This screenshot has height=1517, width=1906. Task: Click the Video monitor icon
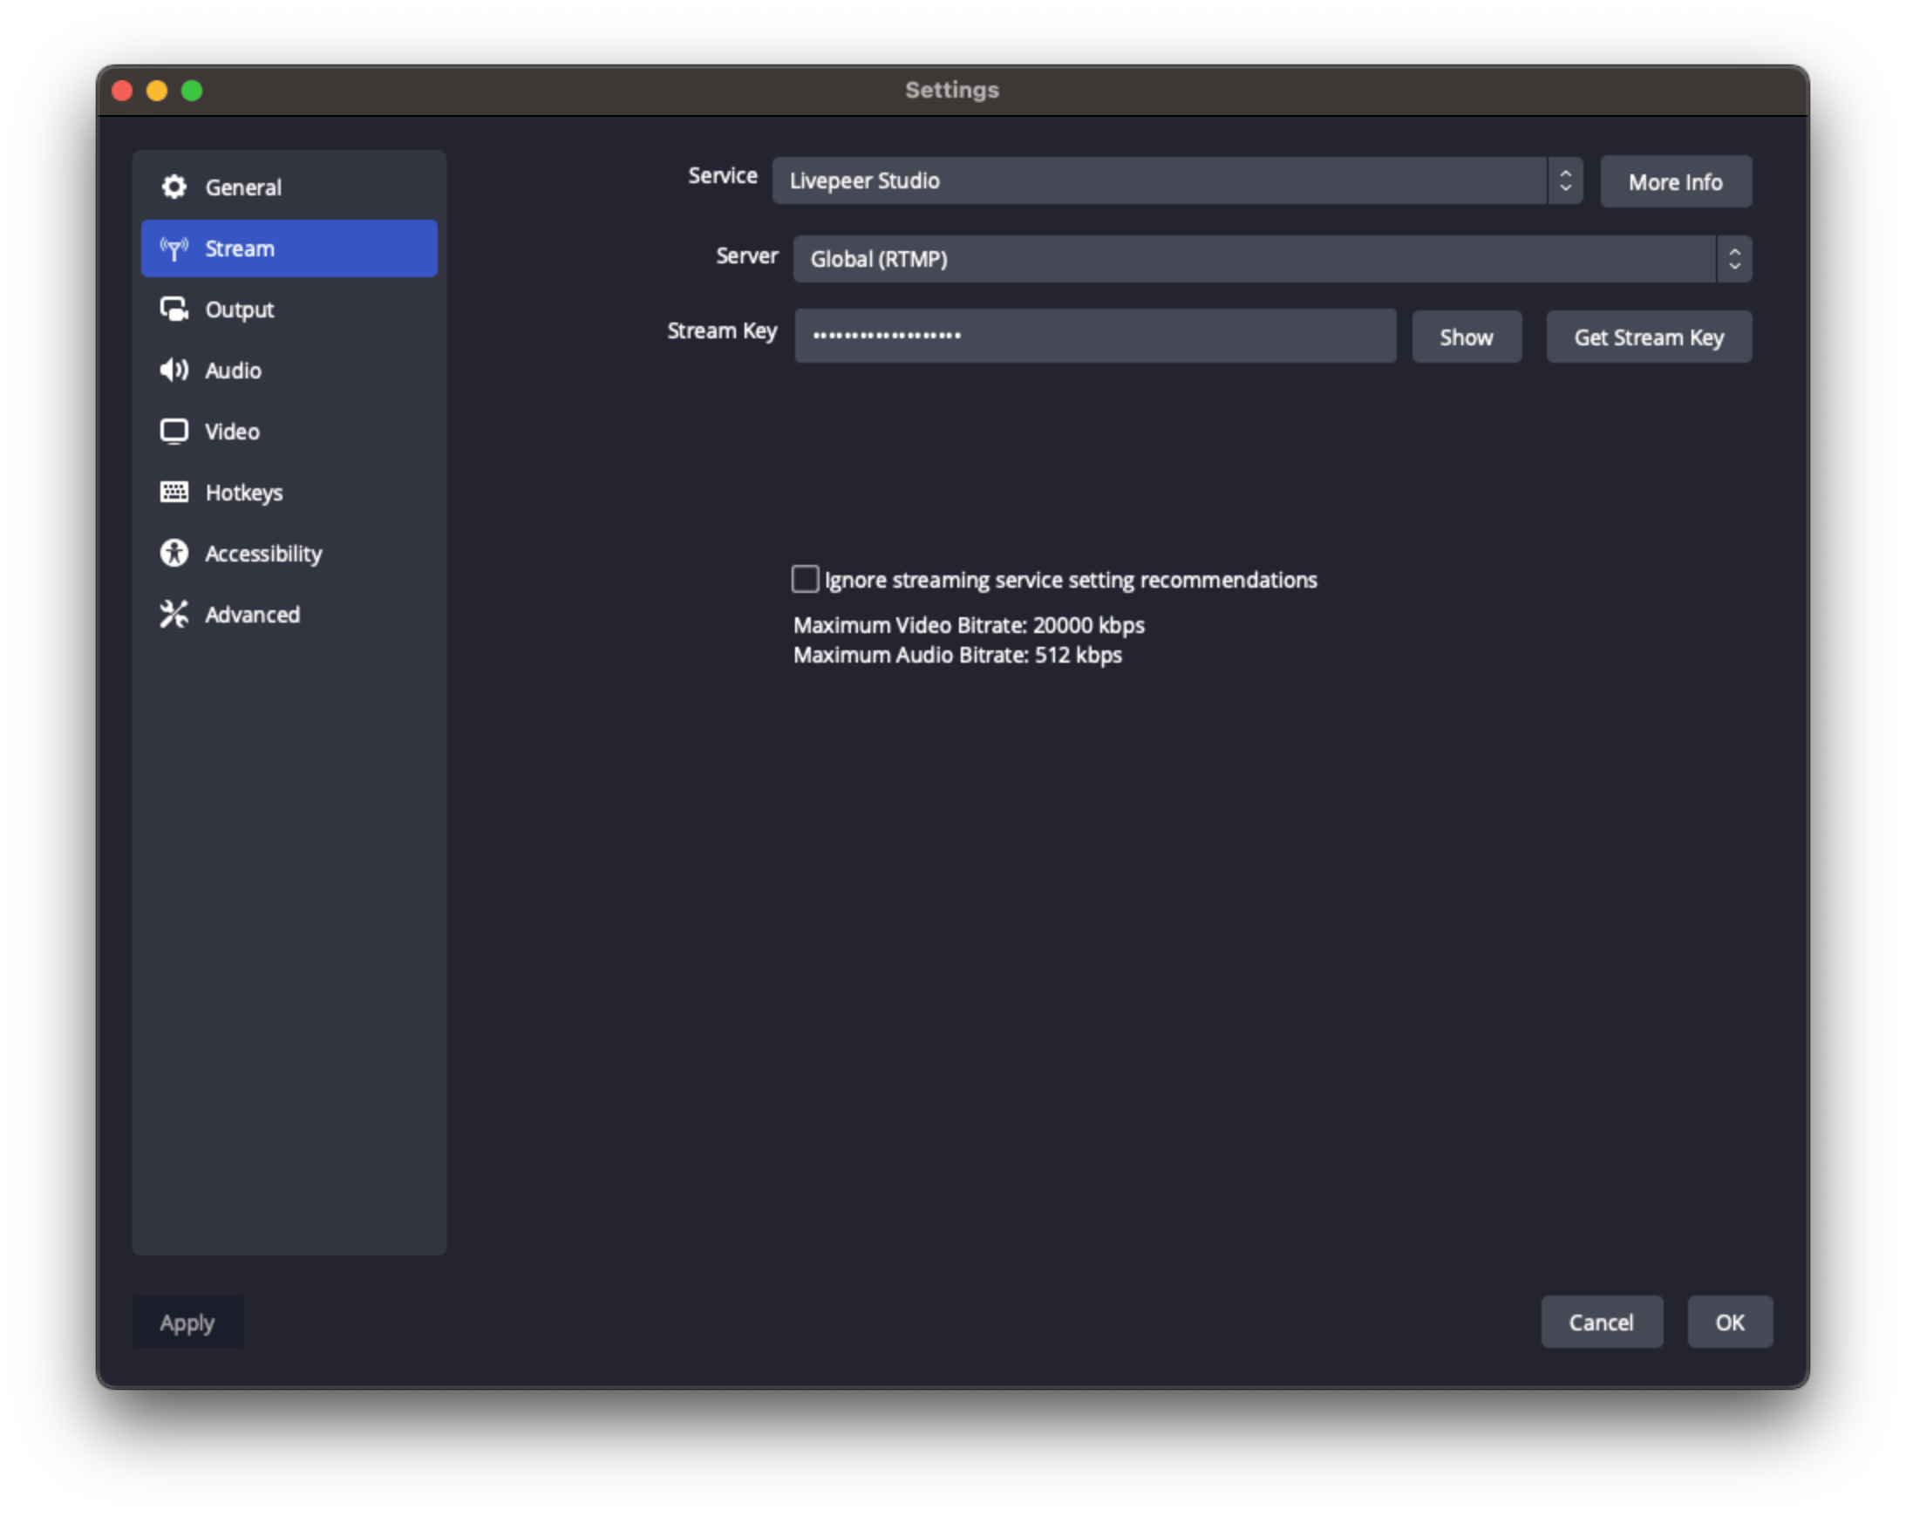click(x=174, y=432)
